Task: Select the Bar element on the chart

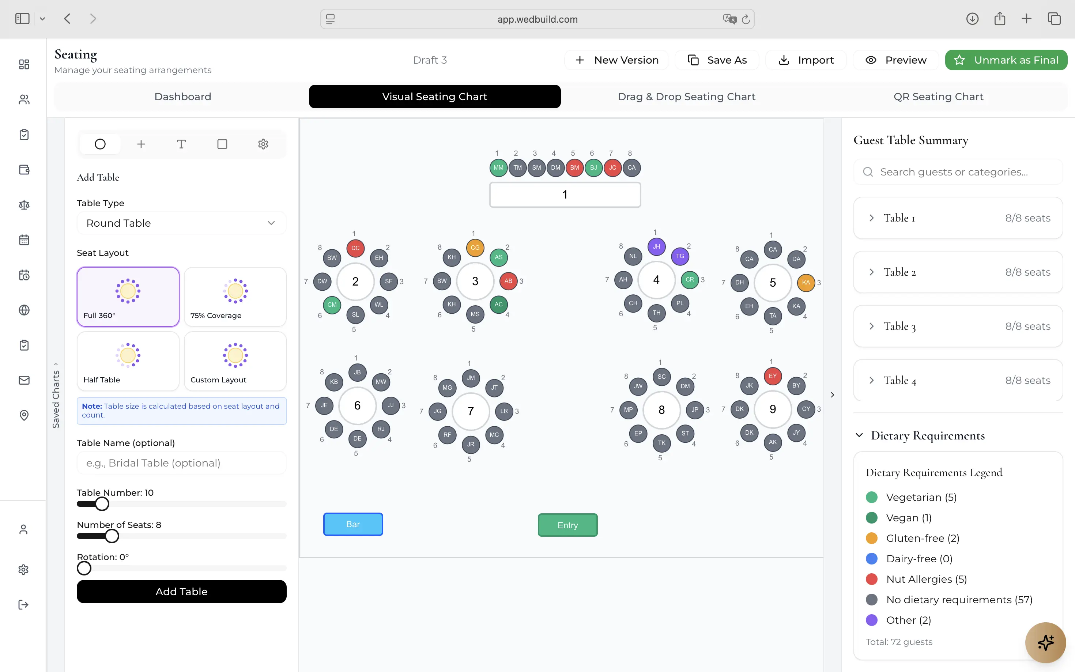Action: click(x=353, y=524)
